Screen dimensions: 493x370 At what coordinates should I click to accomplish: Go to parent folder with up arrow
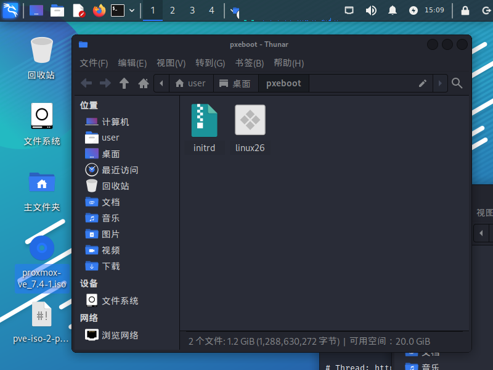(x=124, y=83)
